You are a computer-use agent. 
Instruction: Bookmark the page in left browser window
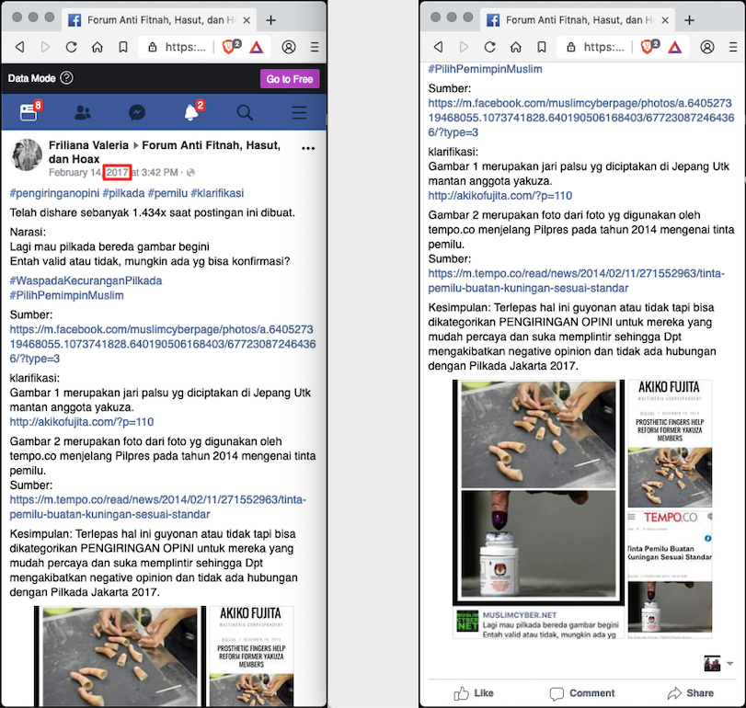123,47
